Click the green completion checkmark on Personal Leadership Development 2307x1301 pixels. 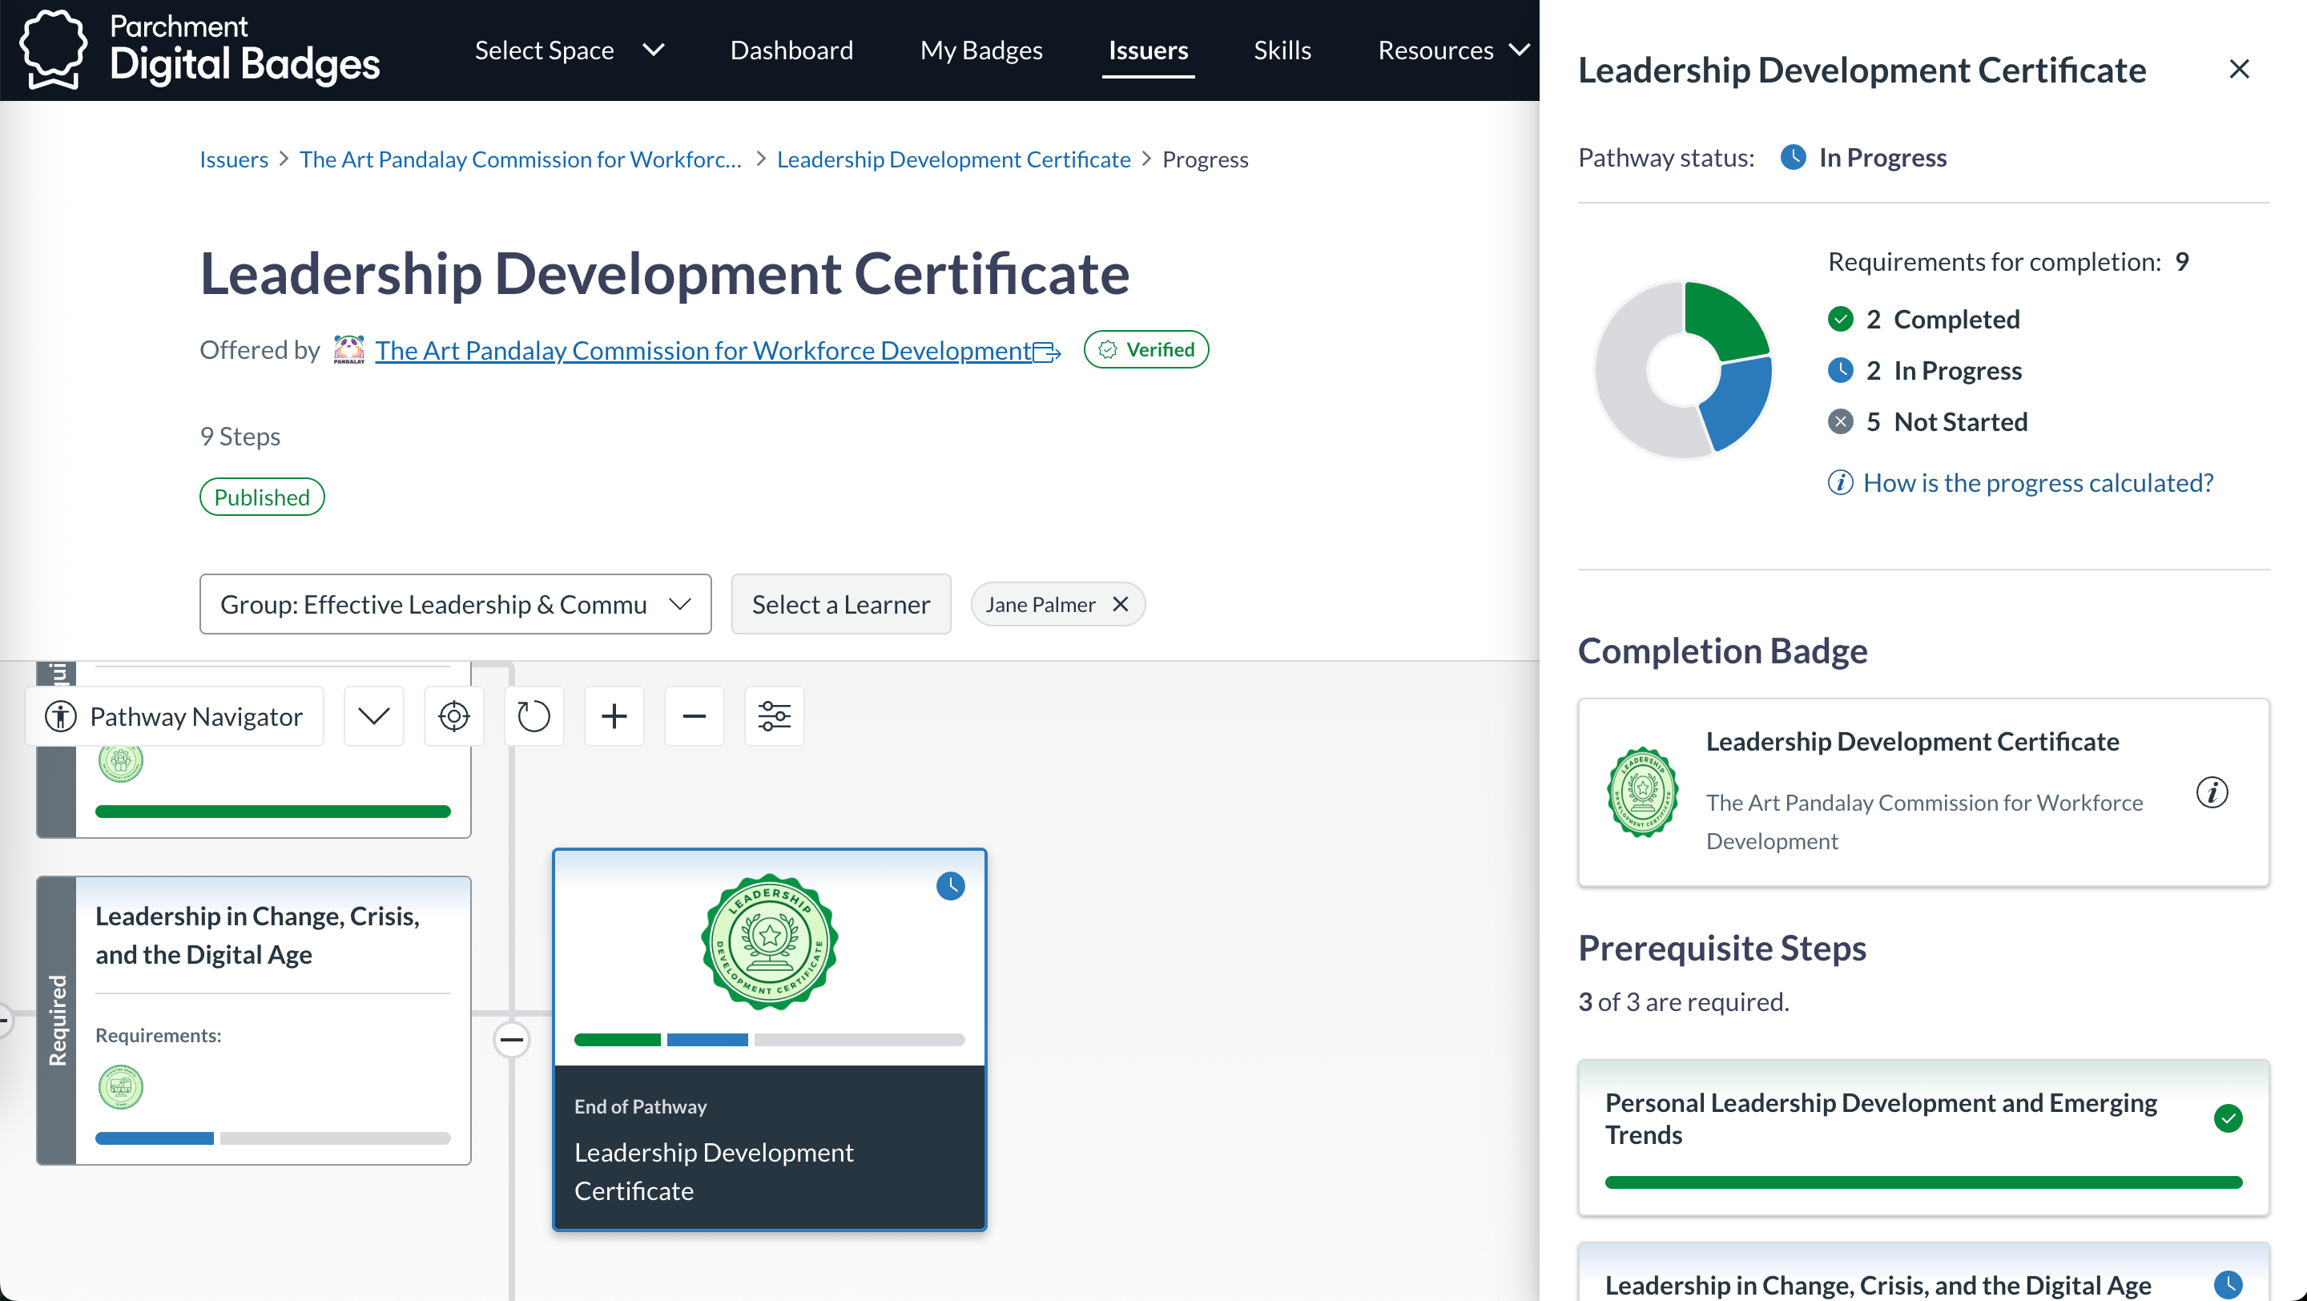(2229, 1118)
